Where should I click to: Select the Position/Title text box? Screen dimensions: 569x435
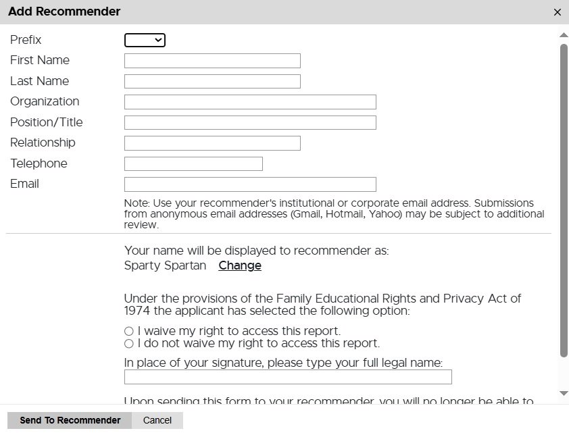pos(249,122)
